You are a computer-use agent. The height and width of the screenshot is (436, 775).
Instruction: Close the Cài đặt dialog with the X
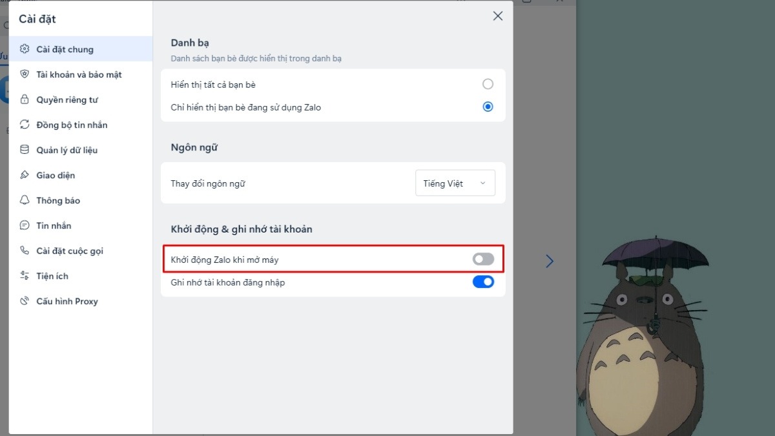click(498, 16)
